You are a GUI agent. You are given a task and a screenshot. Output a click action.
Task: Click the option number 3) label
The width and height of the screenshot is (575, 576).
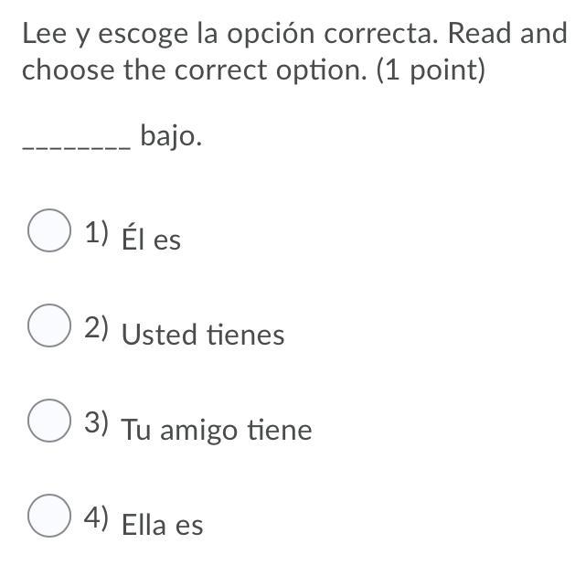[97, 423]
